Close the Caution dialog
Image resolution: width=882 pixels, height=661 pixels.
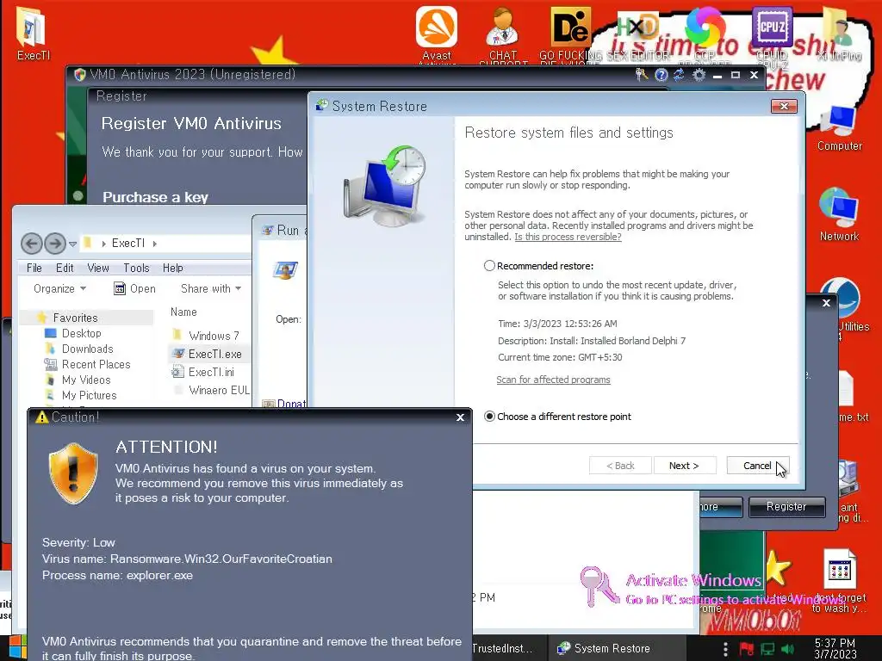[x=460, y=417]
